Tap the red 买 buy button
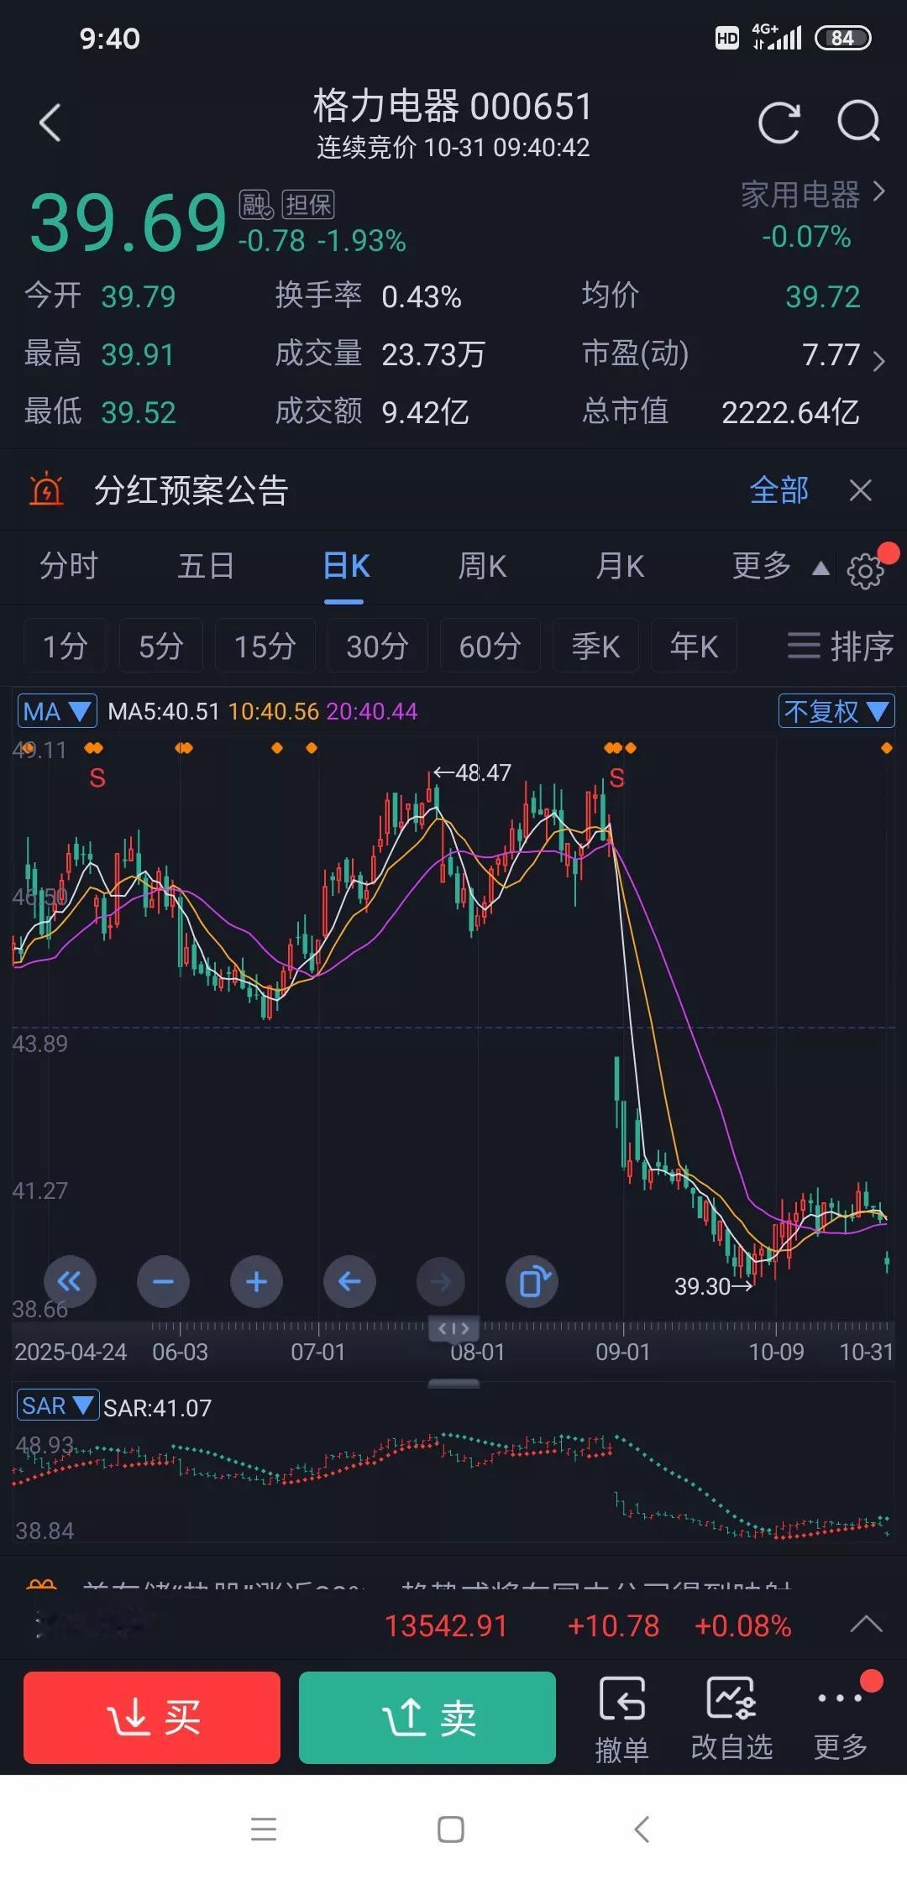Viewport: 907px width, 1884px height. click(x=152, y=1717)
